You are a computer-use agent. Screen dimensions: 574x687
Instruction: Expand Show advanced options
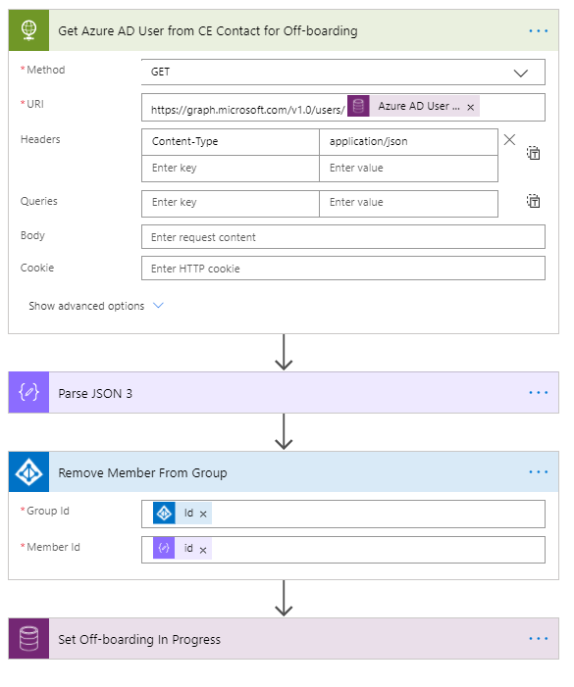[x=95, y=306]
